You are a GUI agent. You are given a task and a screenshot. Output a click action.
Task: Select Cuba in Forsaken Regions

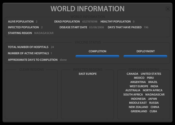153,111
